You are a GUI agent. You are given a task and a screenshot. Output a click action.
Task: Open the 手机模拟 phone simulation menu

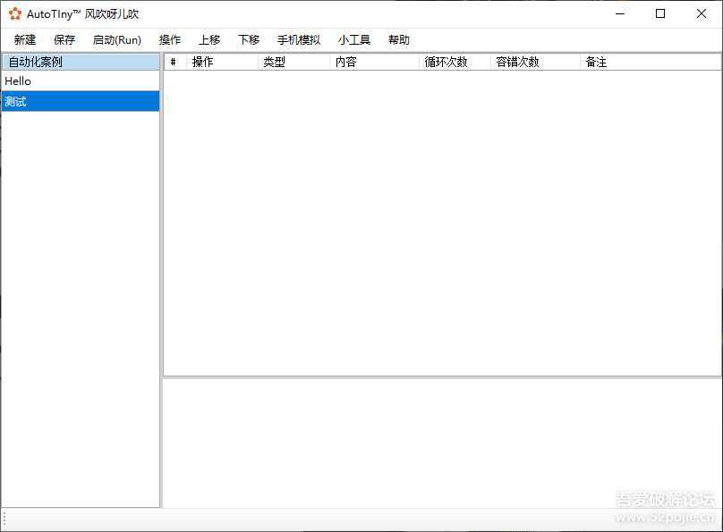coord(297,39)
